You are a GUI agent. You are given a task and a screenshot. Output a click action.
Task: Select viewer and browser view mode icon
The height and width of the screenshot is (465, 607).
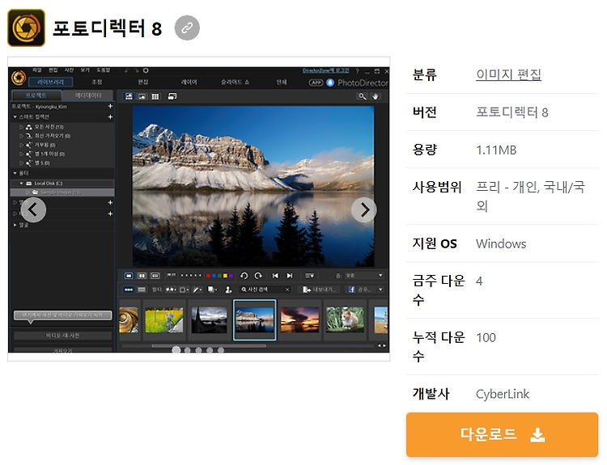click(129, 96)
